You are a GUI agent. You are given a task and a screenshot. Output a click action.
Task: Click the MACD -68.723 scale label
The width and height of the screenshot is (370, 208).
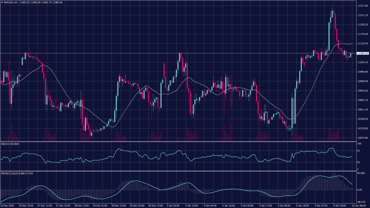click(x=361, y=202)
